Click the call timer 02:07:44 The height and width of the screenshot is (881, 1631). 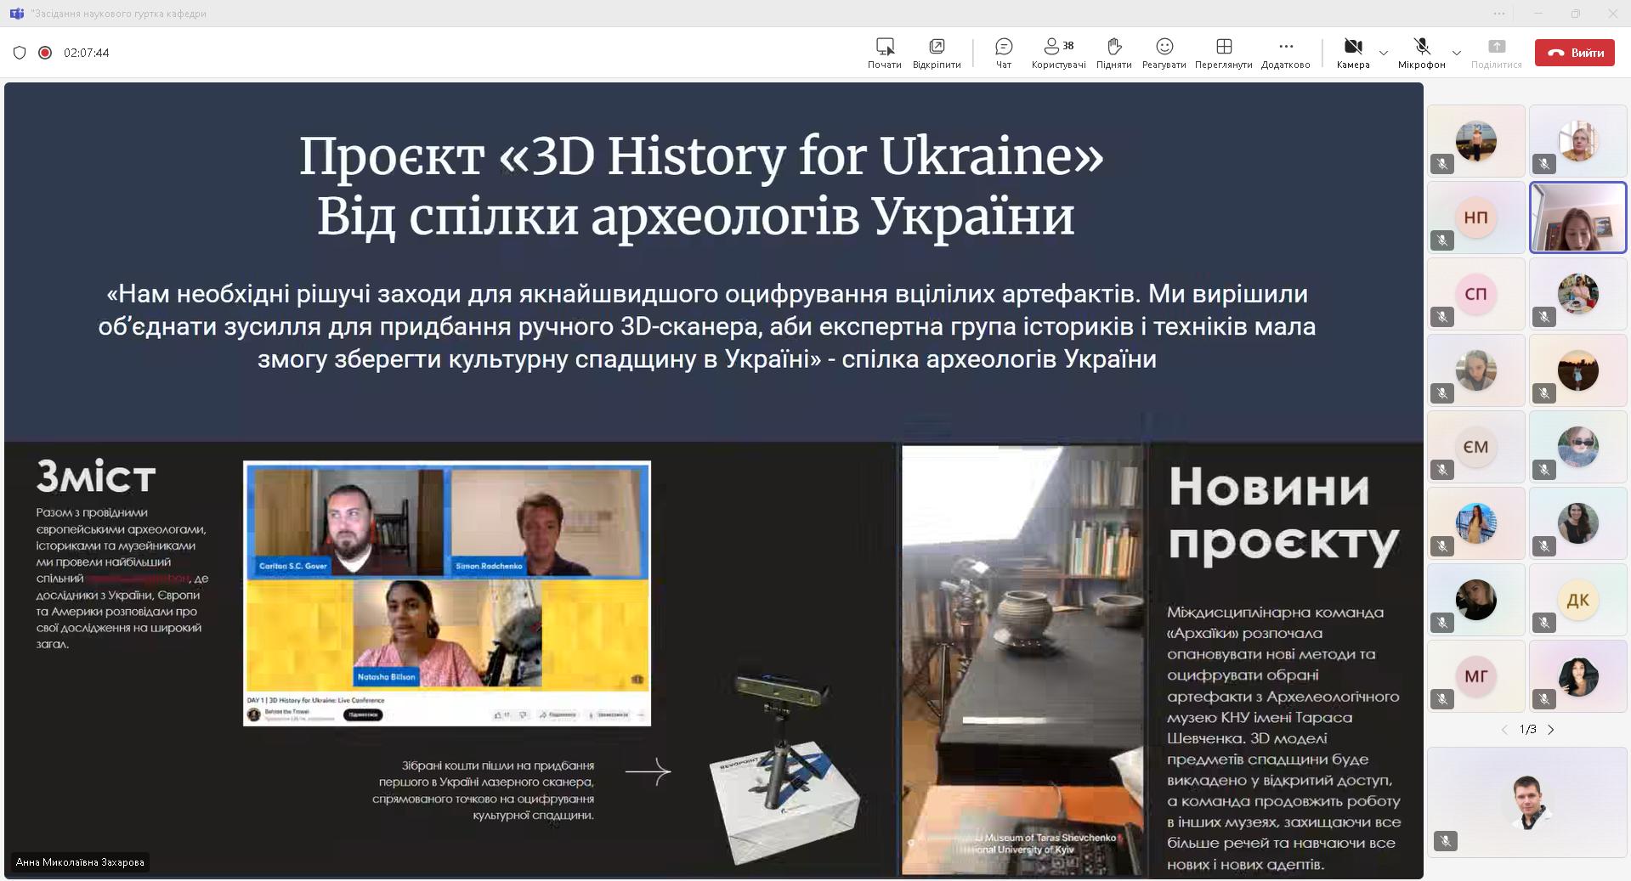click(86, 53)
